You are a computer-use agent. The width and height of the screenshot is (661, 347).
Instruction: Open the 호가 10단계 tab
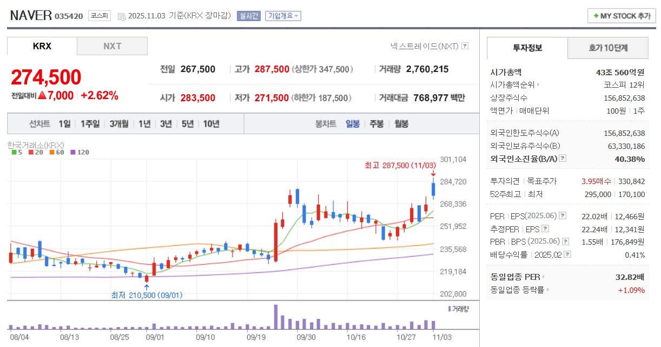click(608, 48)
